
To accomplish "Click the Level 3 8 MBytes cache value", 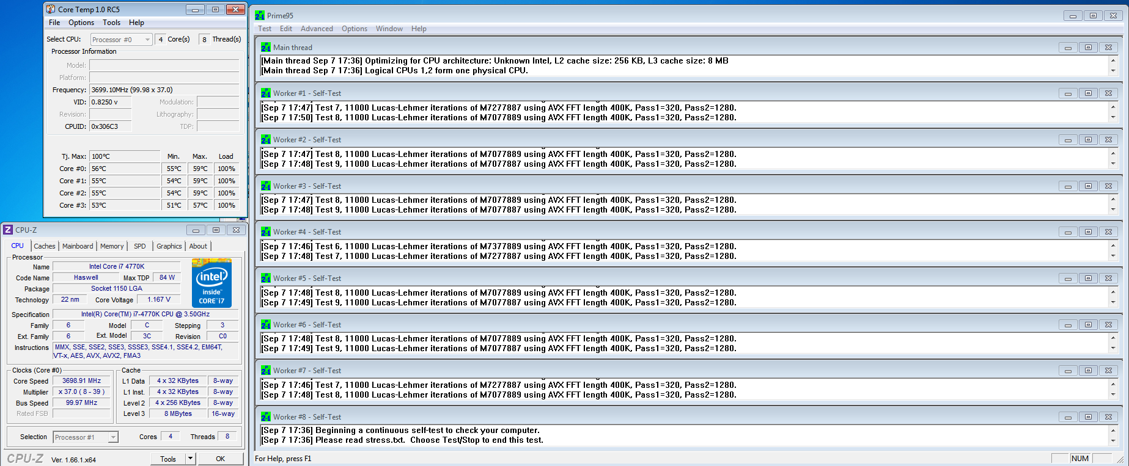I will (x=178, y=413).
